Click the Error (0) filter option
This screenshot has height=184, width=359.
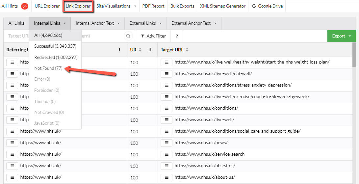click(x=55, y=79)
